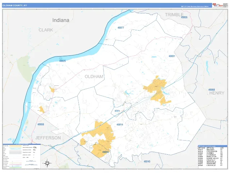Click the JEFFERSON county label
This screenshot has height=173, width=230.
coord(48,138)
